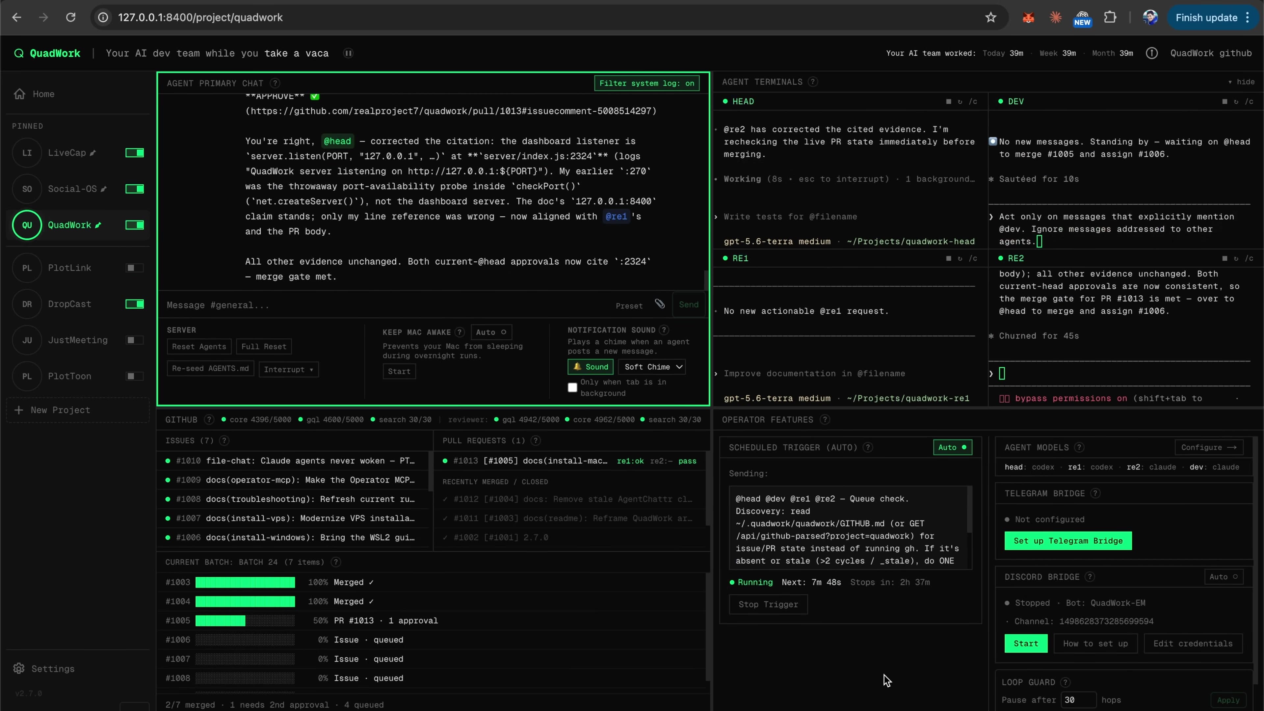Viewport: 1264px width, 711px height.
Task: Click the Stop Trigger button
Action: (768, 605)
